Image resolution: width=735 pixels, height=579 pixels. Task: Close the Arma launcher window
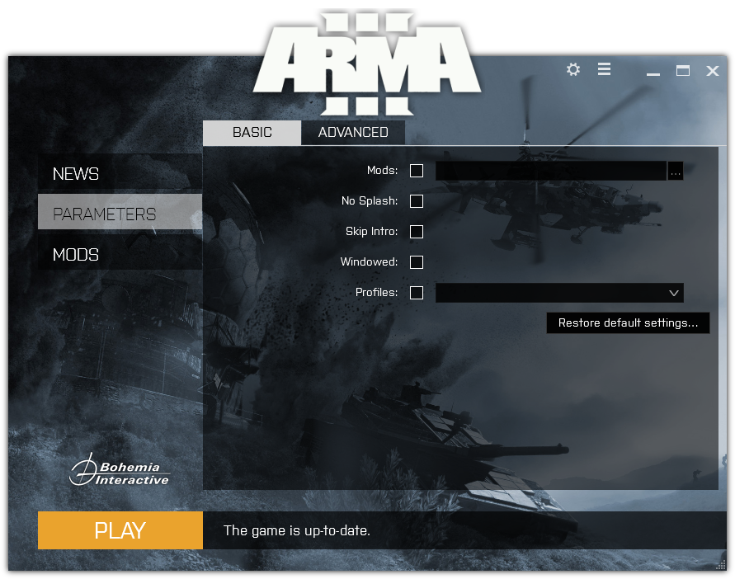pyautogui.click(x=713, y=71)
